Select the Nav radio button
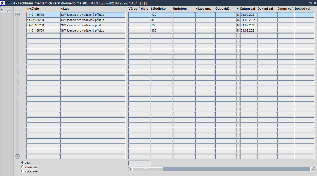The width and height of the screenshot is (317, 176). coord(2,10)
